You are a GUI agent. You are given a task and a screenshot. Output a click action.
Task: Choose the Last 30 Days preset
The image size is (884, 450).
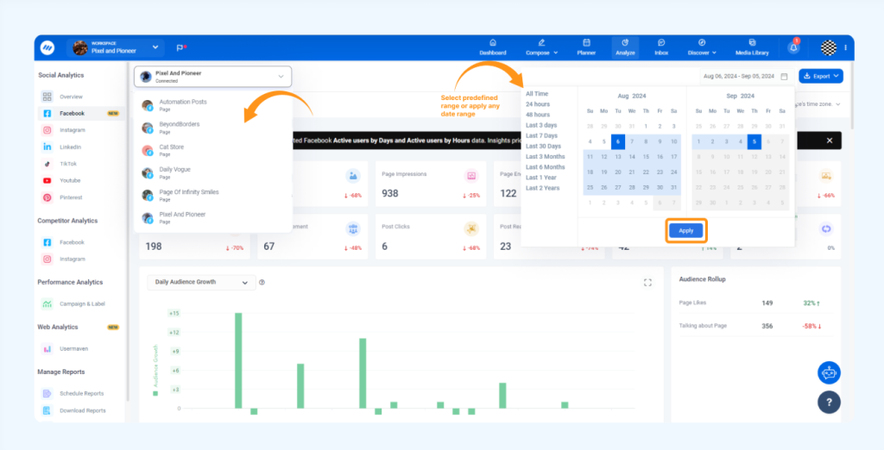pos(542,146)
